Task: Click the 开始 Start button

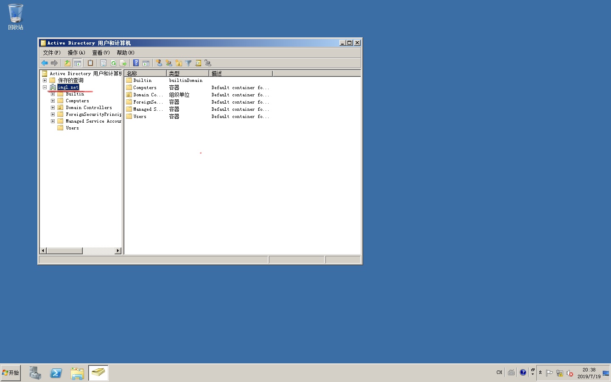Action: pyautogui.click(x=11, y=373)
